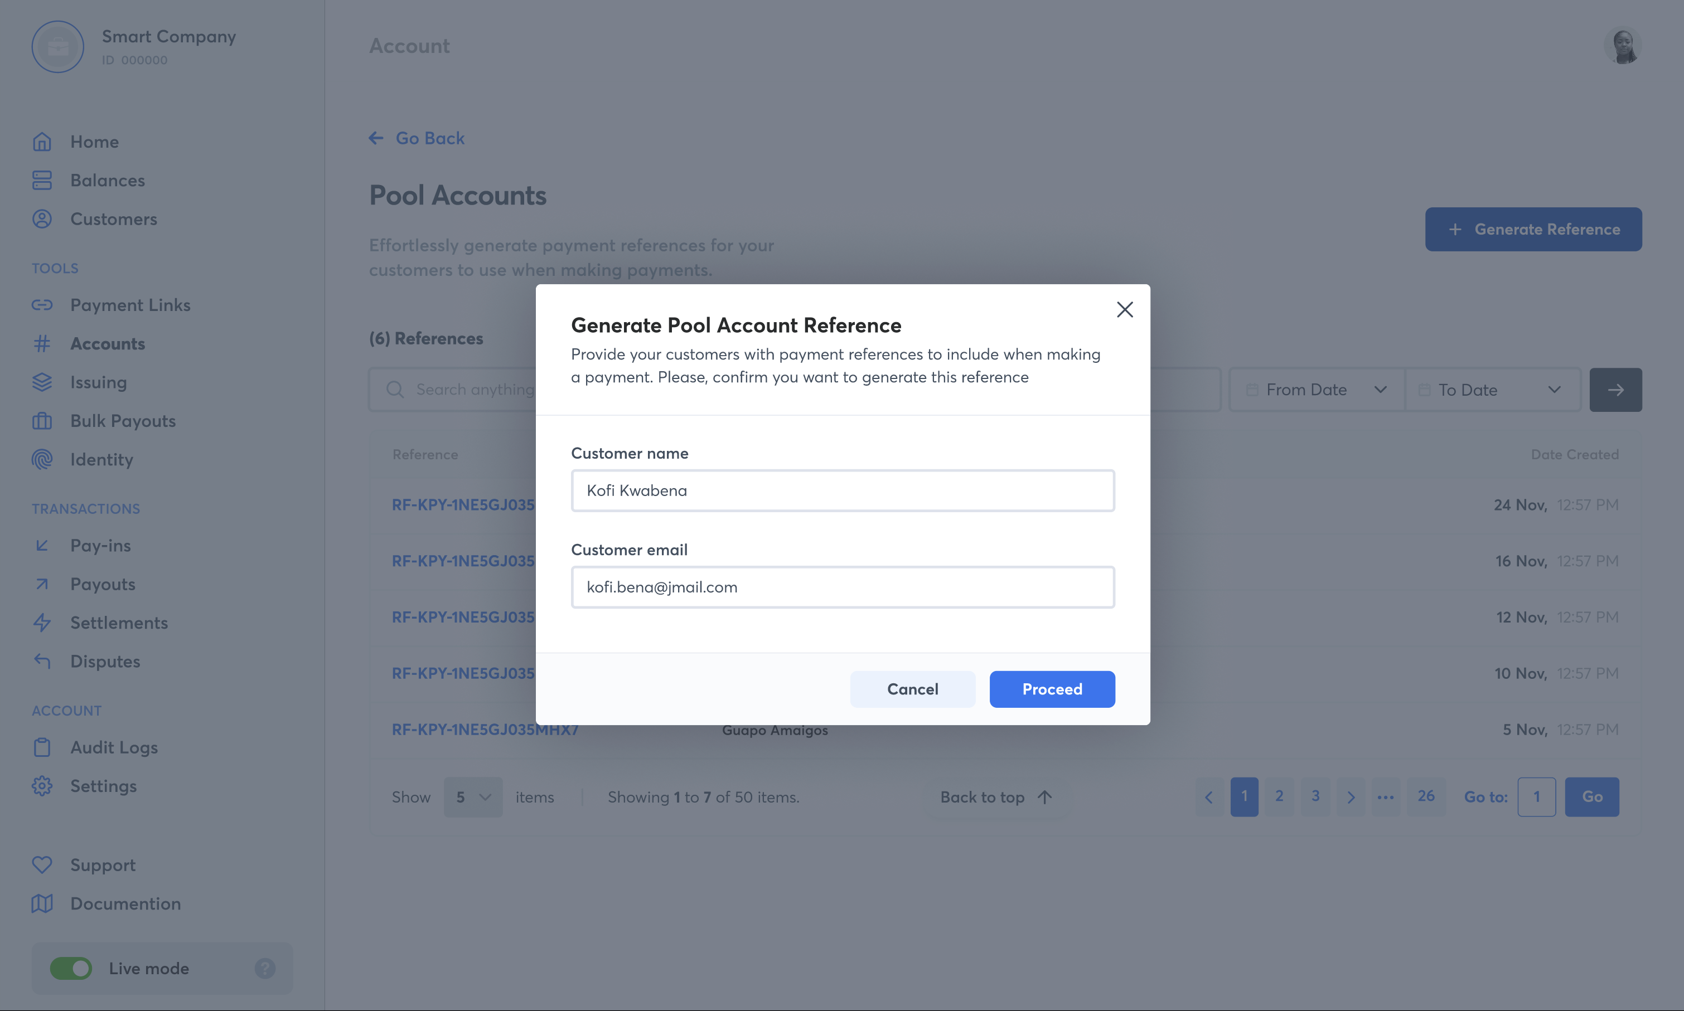Click the Issuing layers icon

pyautogui.click(x=42, y=382)
